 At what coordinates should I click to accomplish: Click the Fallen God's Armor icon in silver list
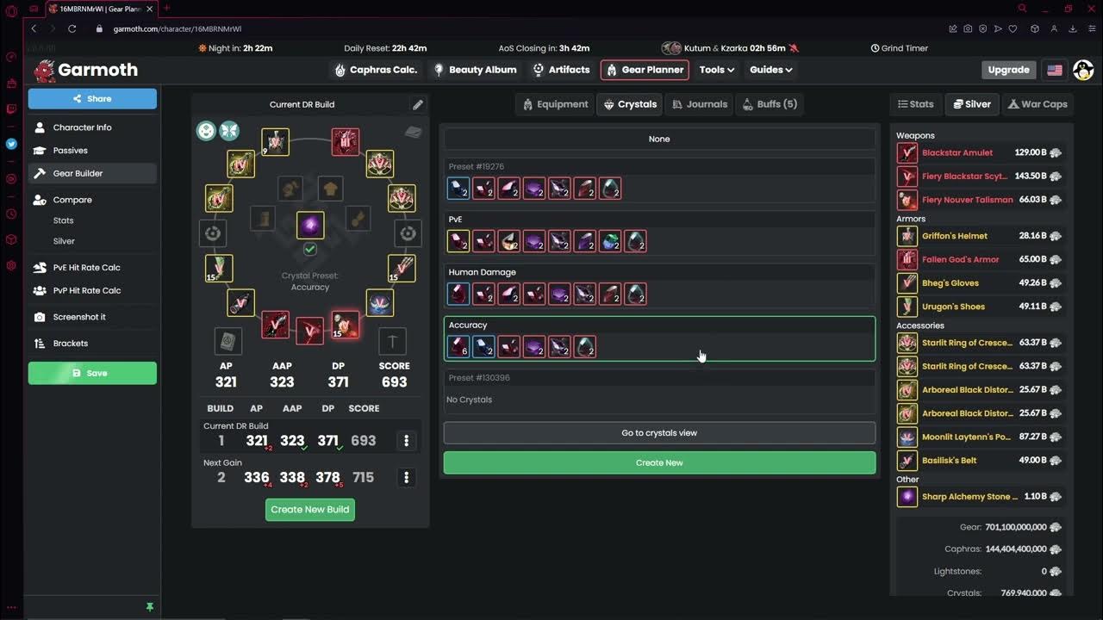point(907,259)
